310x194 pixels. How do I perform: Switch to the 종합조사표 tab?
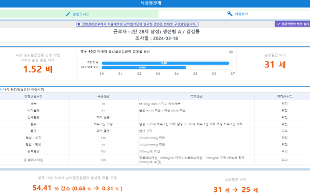[79, 14]
